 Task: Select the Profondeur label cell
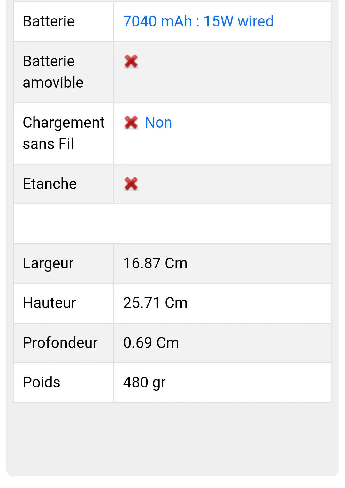64,343
